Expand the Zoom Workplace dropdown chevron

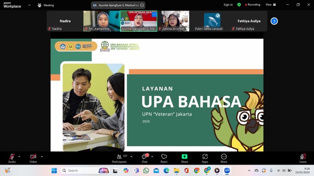click(30, 5)
